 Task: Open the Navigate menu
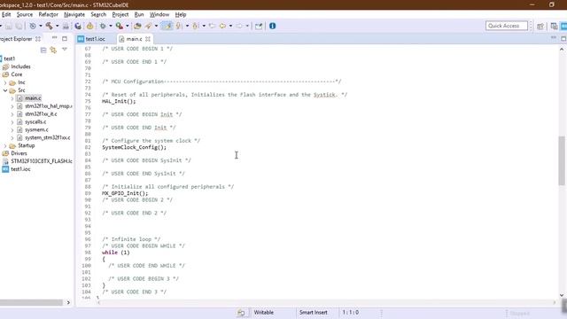pyautogui.click(x=74, y=14)
